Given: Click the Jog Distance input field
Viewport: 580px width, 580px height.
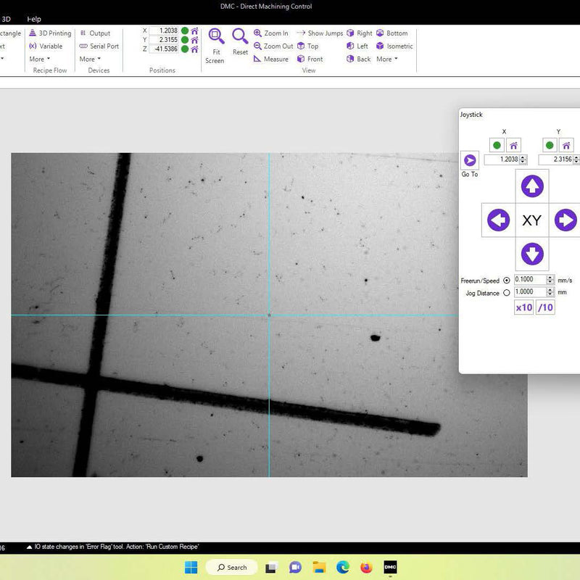Looking at the screenshot, I should pyautogui.click(x=531, y=292).
